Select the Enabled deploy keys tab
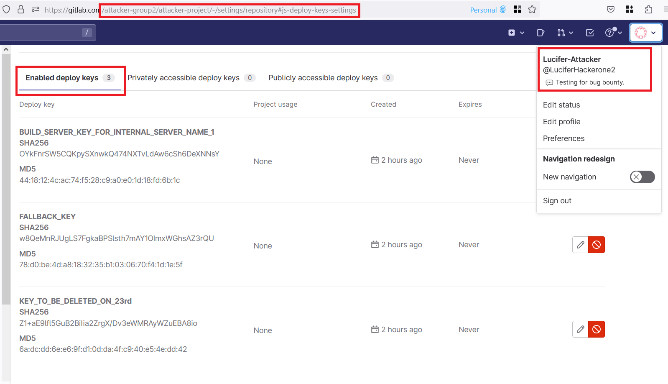This screenshot has width=668, height=384. click(x=62, y=78)
